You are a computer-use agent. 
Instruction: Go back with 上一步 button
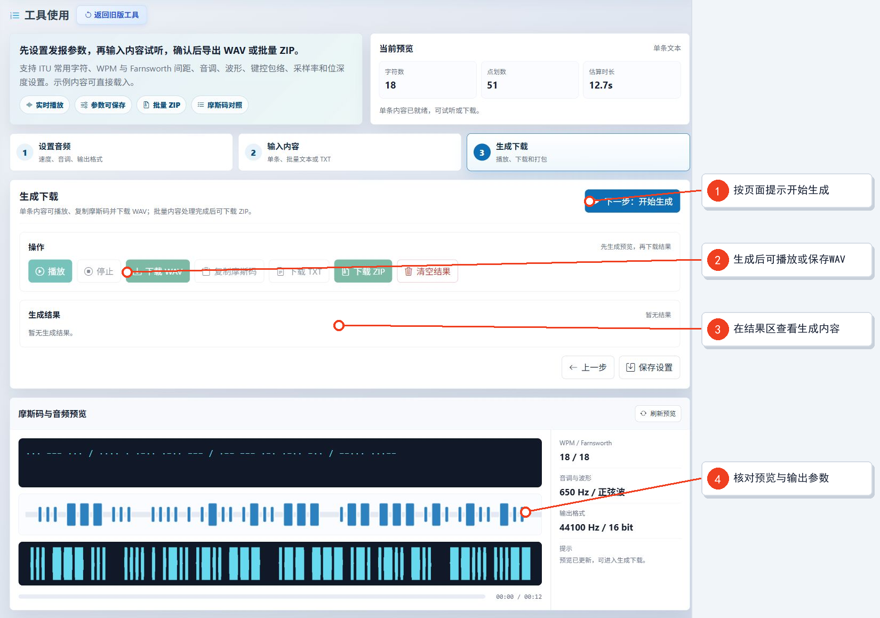pyautogui.click(x=588, y=367)
